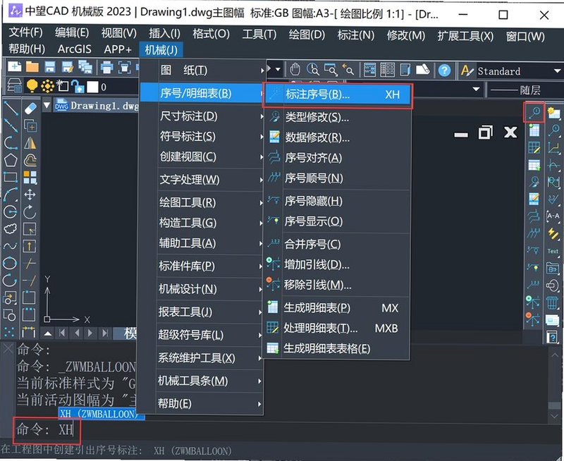Open the 标注(N) menu
Viewport: 564px width, 461px height.
click(x=355, y=35)
